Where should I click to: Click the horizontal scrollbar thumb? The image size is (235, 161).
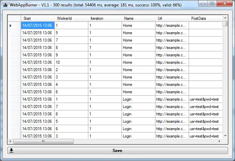point(43,141)
